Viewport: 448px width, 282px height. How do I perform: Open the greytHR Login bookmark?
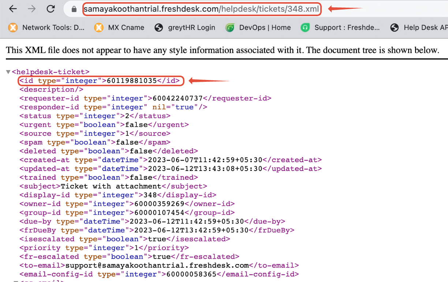tap(185, 27)
